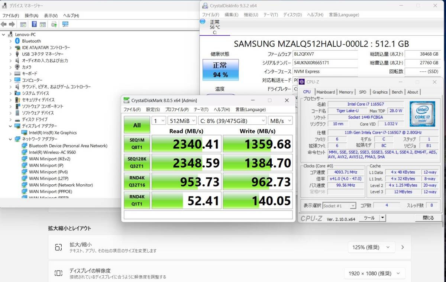Open the 125% (推奨) scale dropdown
This screenshot has width=446, height=282.
pyautogui.click(x=371, y=247)
